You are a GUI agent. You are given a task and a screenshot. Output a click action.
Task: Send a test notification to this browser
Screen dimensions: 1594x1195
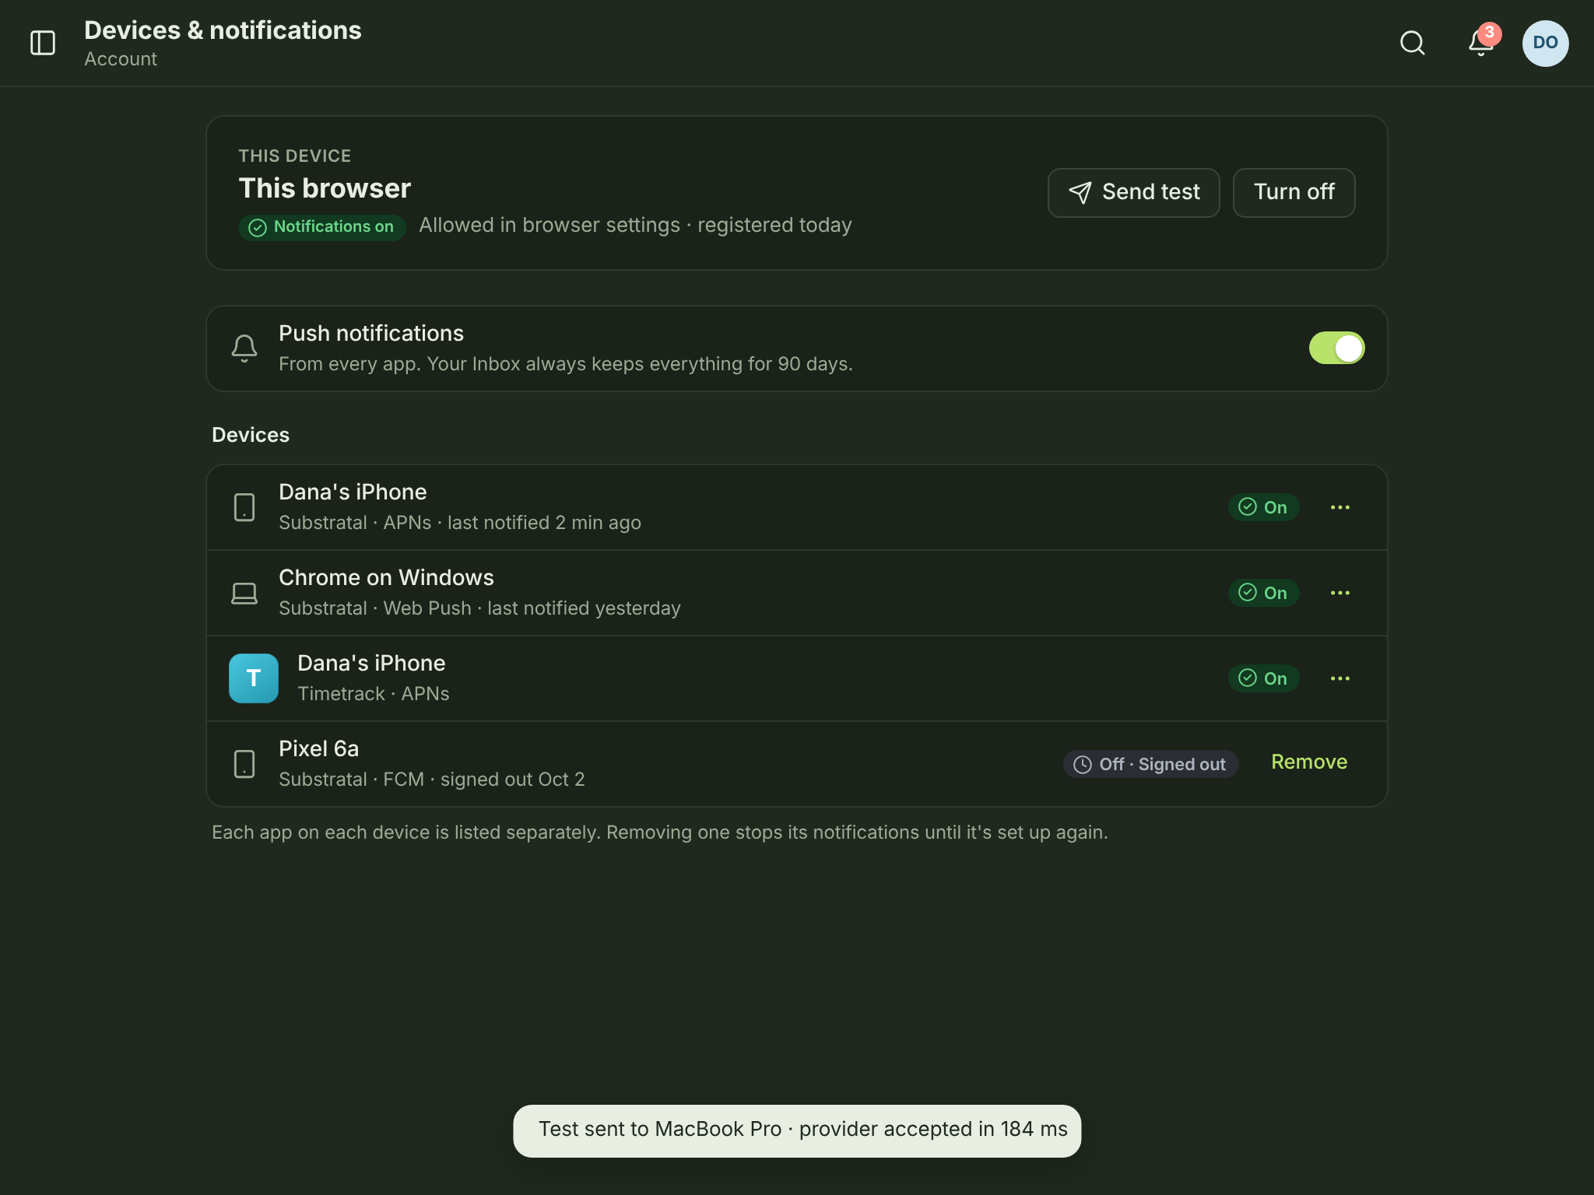pyautogui.click(x=1133, y=192)
